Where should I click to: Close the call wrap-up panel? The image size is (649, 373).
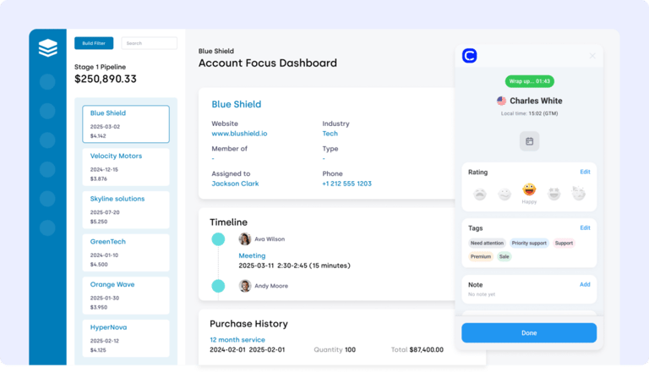pos(592,56)
